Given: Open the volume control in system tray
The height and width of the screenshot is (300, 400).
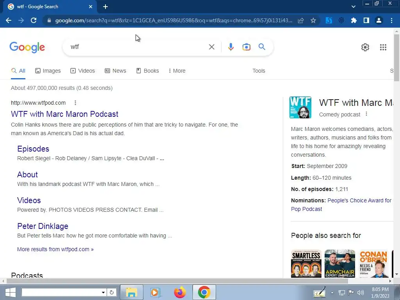Looking at the screenshot, I should (x=360, y=293).
